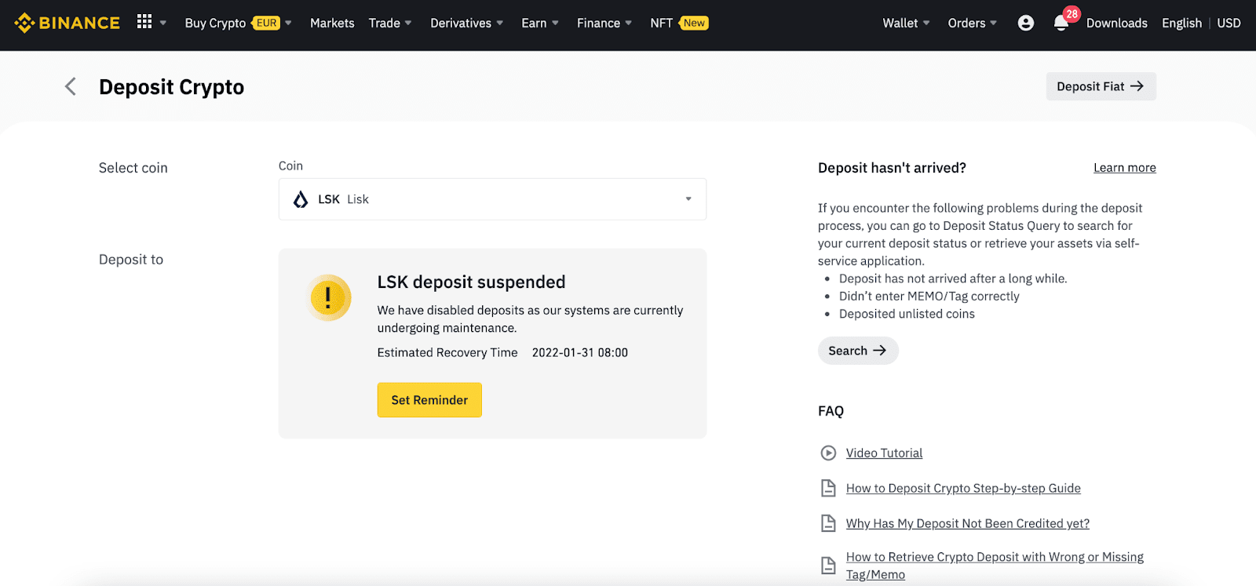Click the play icon beside Video Tutorial
This screenshot has width=1256, height=586.
(828, 453)
